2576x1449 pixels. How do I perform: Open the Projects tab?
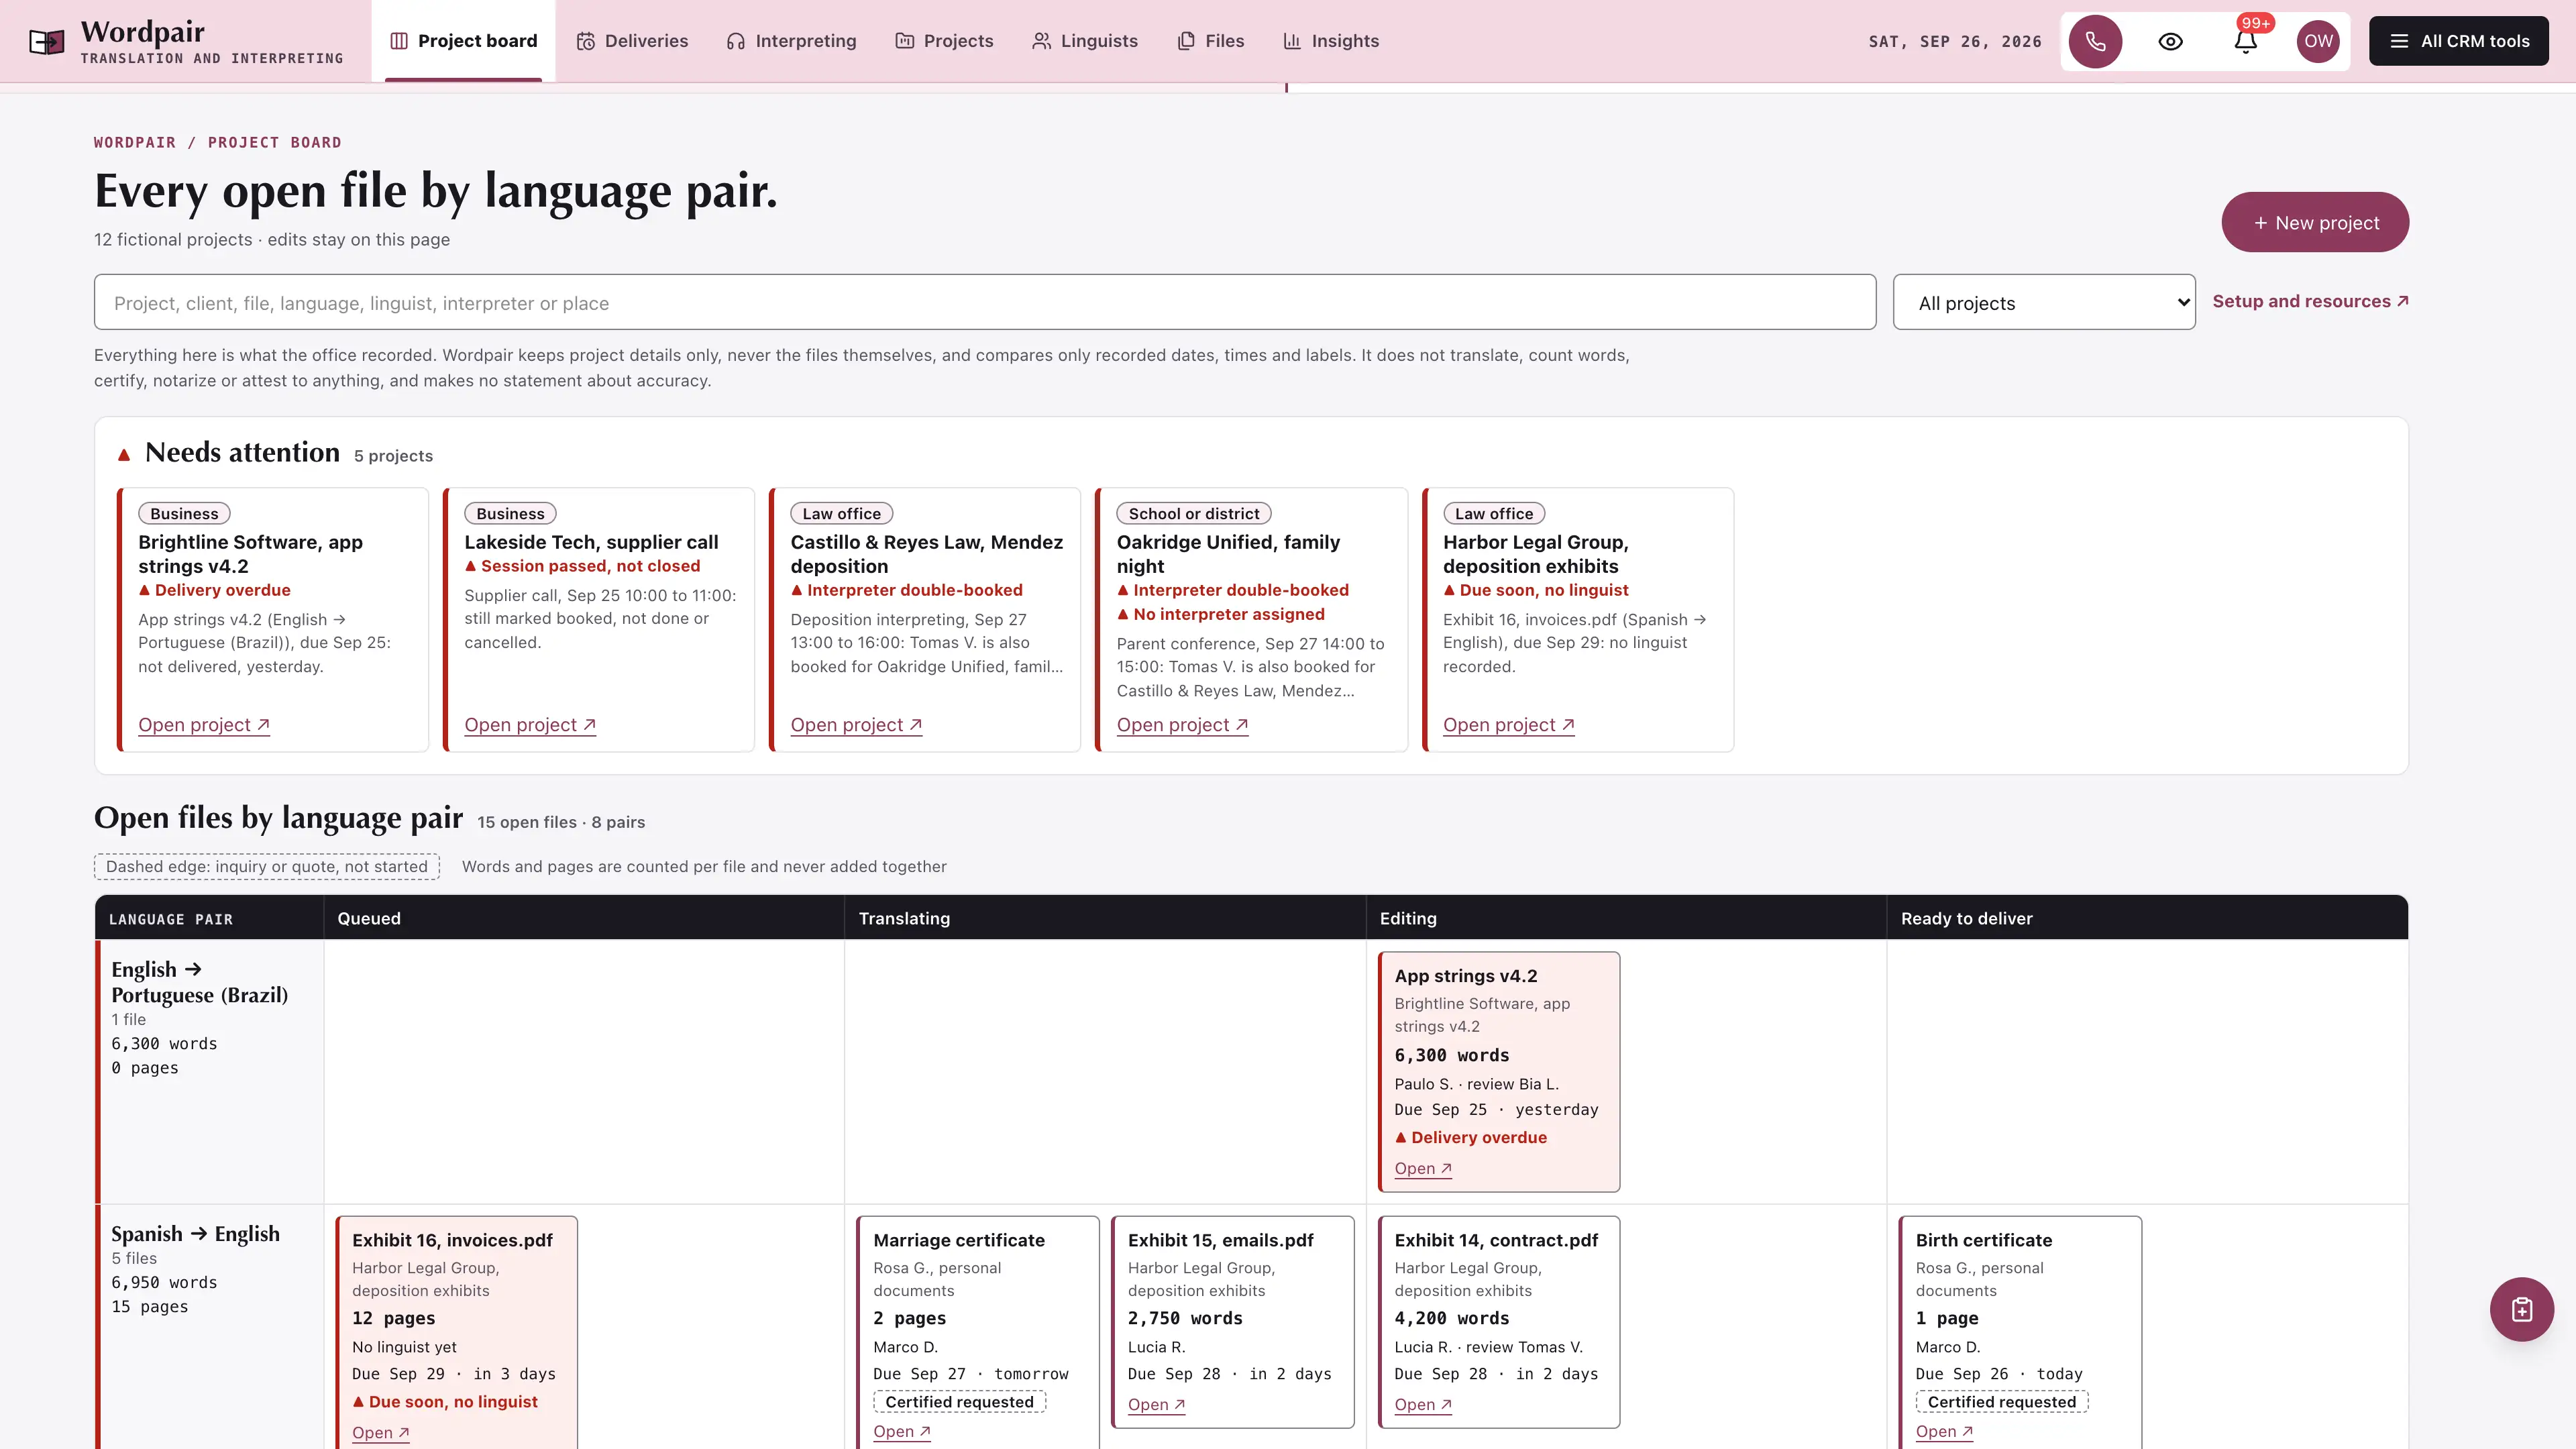click(x=944, y=41)
